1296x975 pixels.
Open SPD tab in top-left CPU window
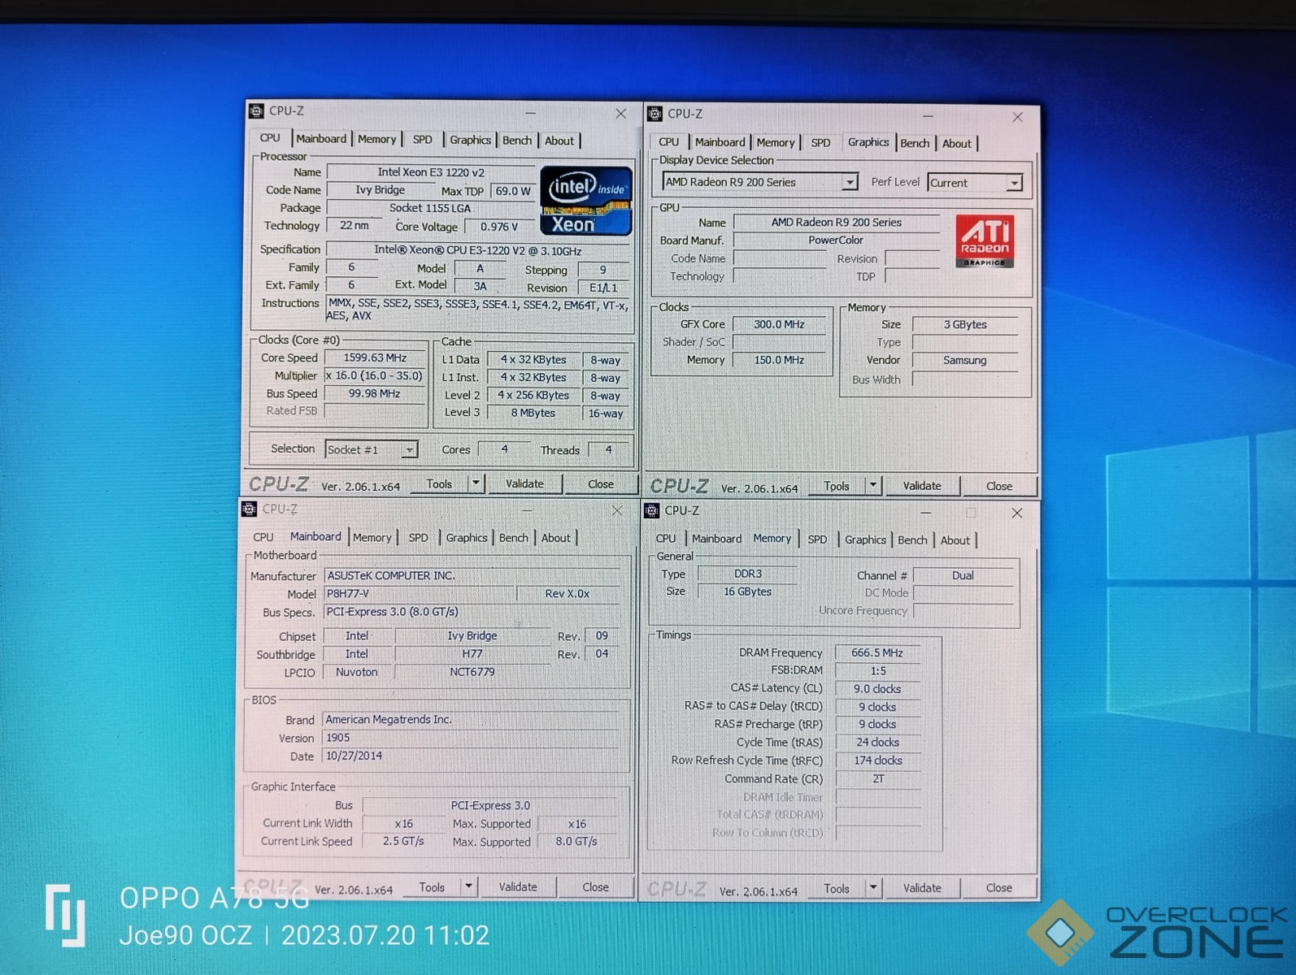pyautogui.click(x=422, y=140)
